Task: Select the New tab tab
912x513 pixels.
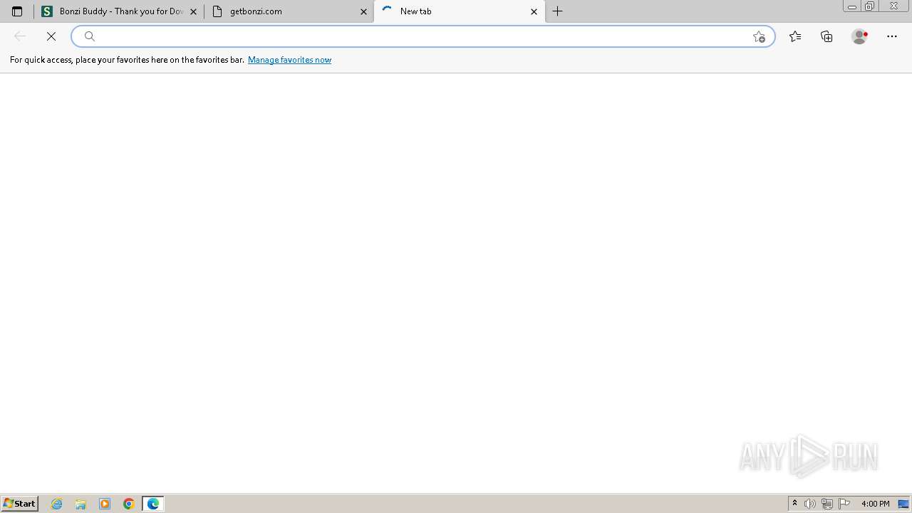Action: (459, 11)
